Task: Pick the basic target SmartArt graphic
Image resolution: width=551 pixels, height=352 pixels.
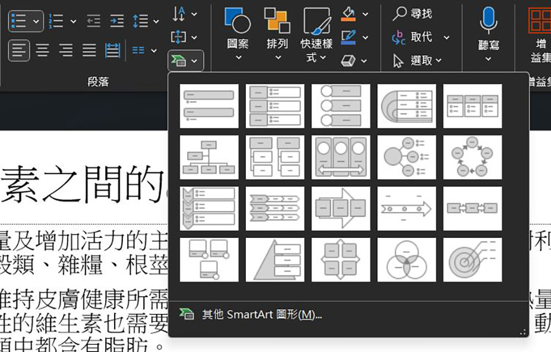Action: (x=472, y=259)
